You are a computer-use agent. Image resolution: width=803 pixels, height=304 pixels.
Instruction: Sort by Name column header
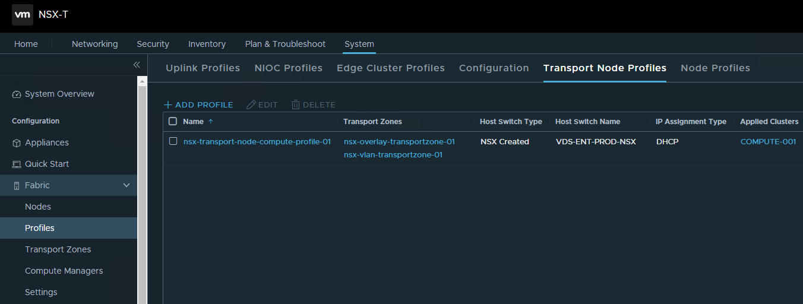pos(193,122)
